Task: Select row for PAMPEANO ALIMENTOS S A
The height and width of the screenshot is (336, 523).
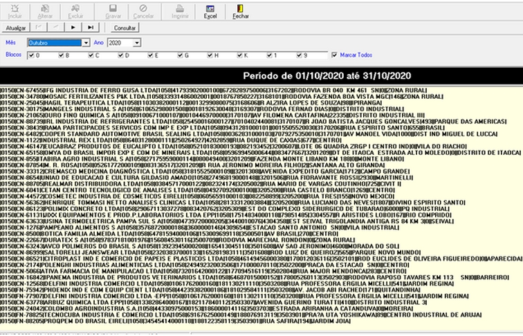Action: pyautogui.click(x=199, y=227)
